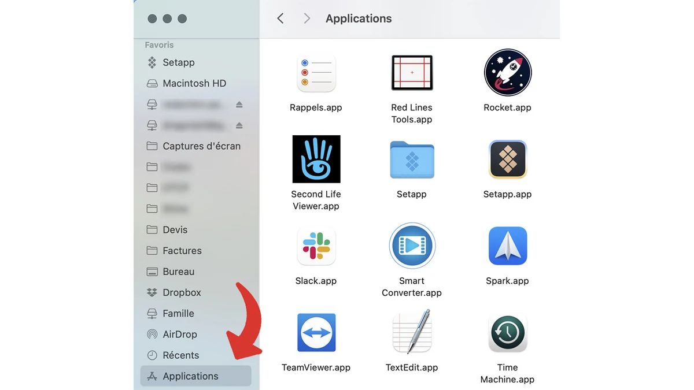Select Factures folder in sidebar
Screen dimensions: 694x390
[x=197, y=251]
